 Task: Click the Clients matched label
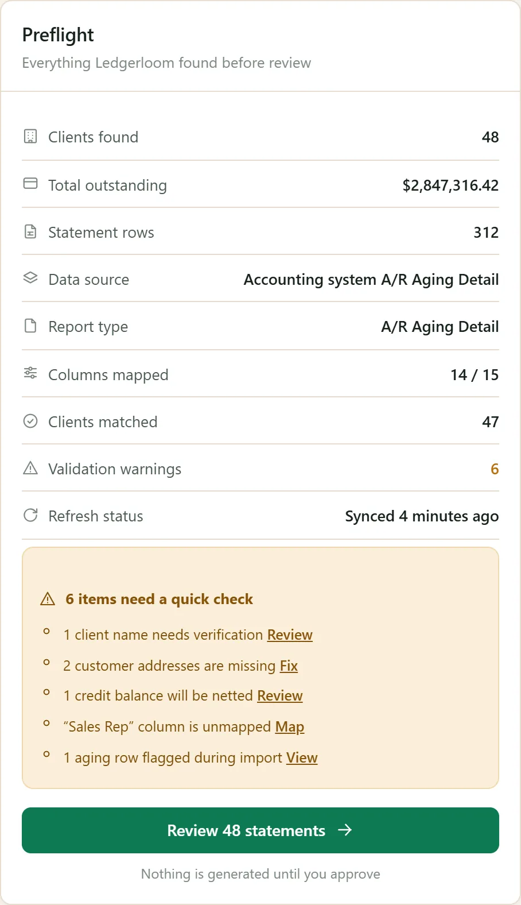[103, 422]
